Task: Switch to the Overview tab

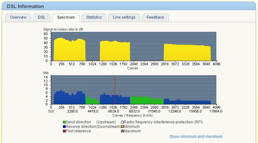Action: (x=18, y=17)
